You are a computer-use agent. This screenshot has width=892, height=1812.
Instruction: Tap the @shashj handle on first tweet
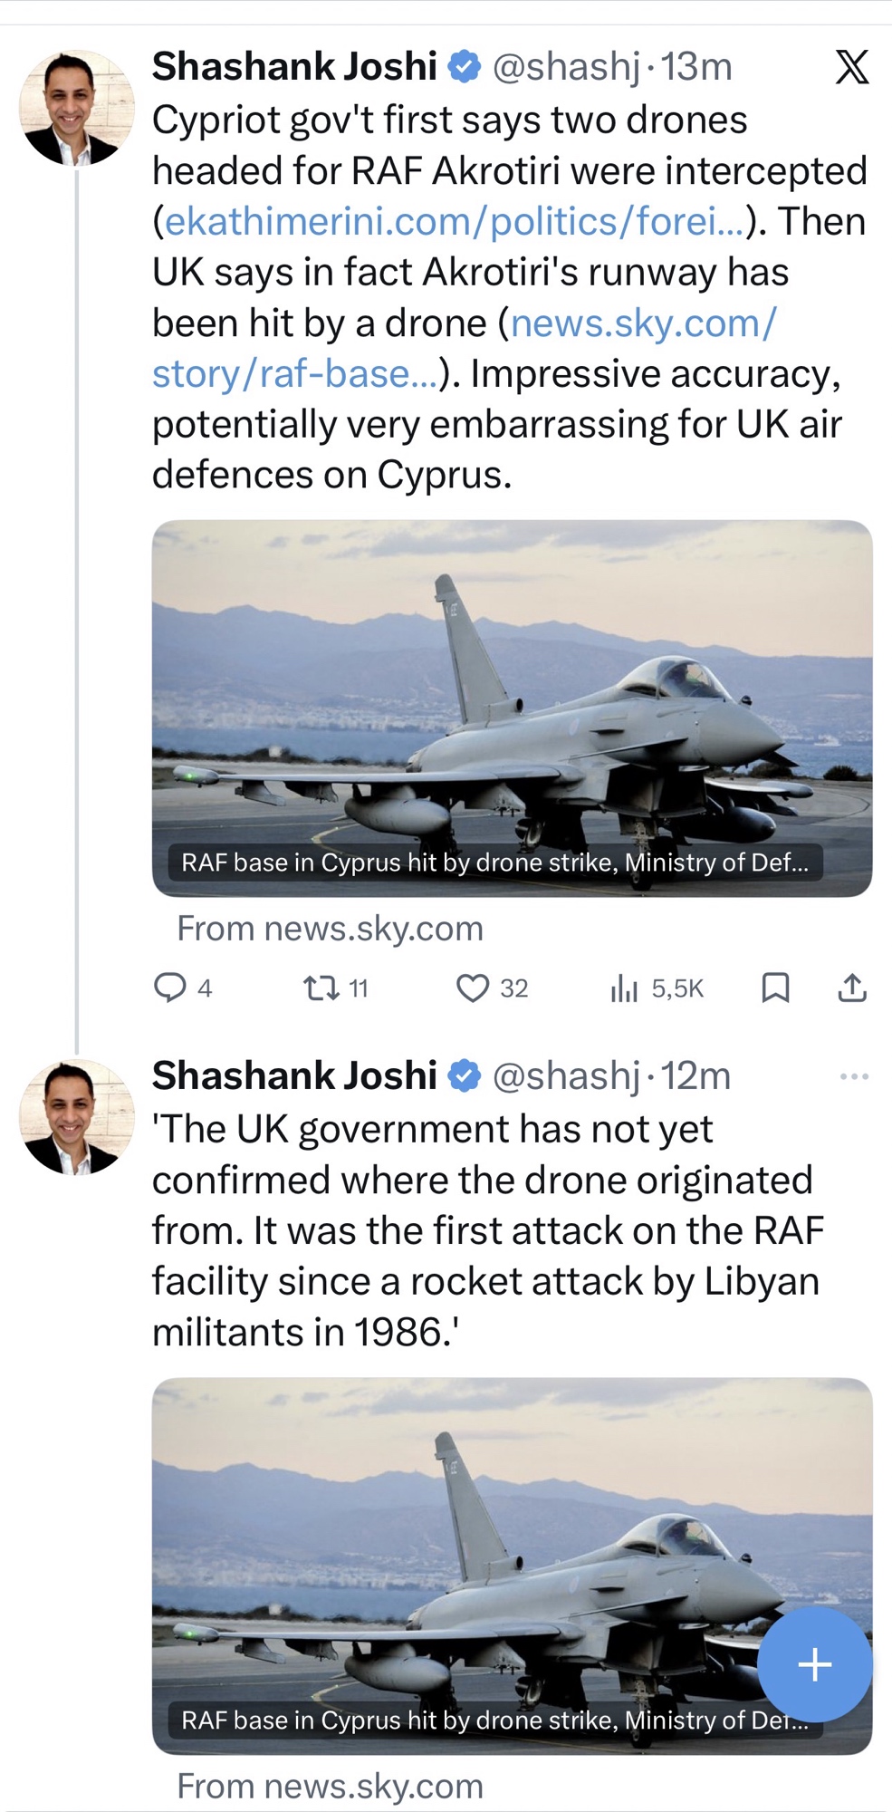click(x=566, y=67)
